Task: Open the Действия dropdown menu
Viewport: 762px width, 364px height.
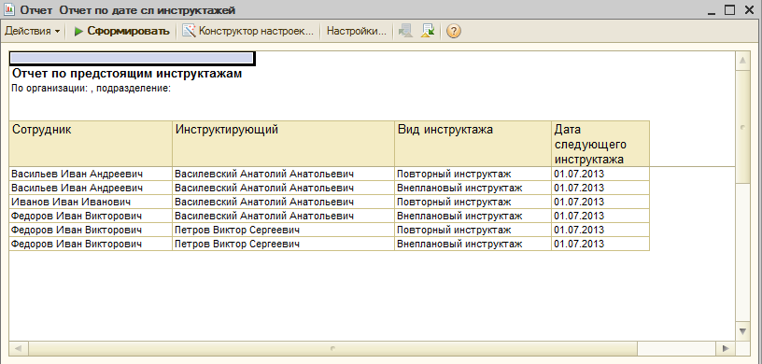Action: pyautogui.click(x=32, y=31)
